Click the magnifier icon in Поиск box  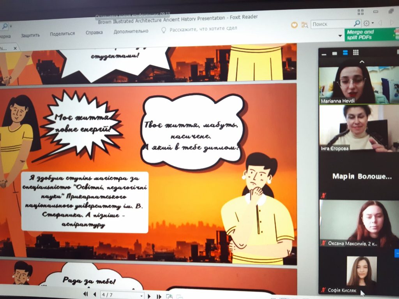coord(357,23)
